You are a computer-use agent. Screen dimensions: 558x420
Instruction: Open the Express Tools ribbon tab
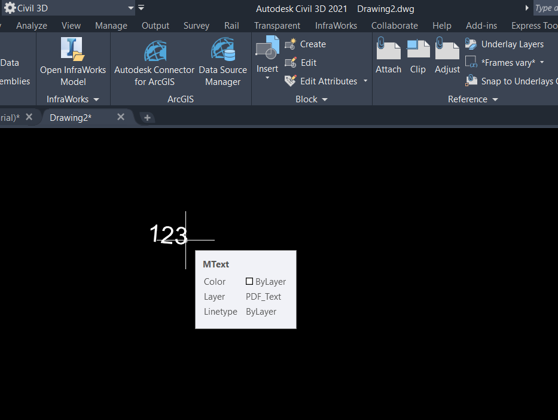535,26
